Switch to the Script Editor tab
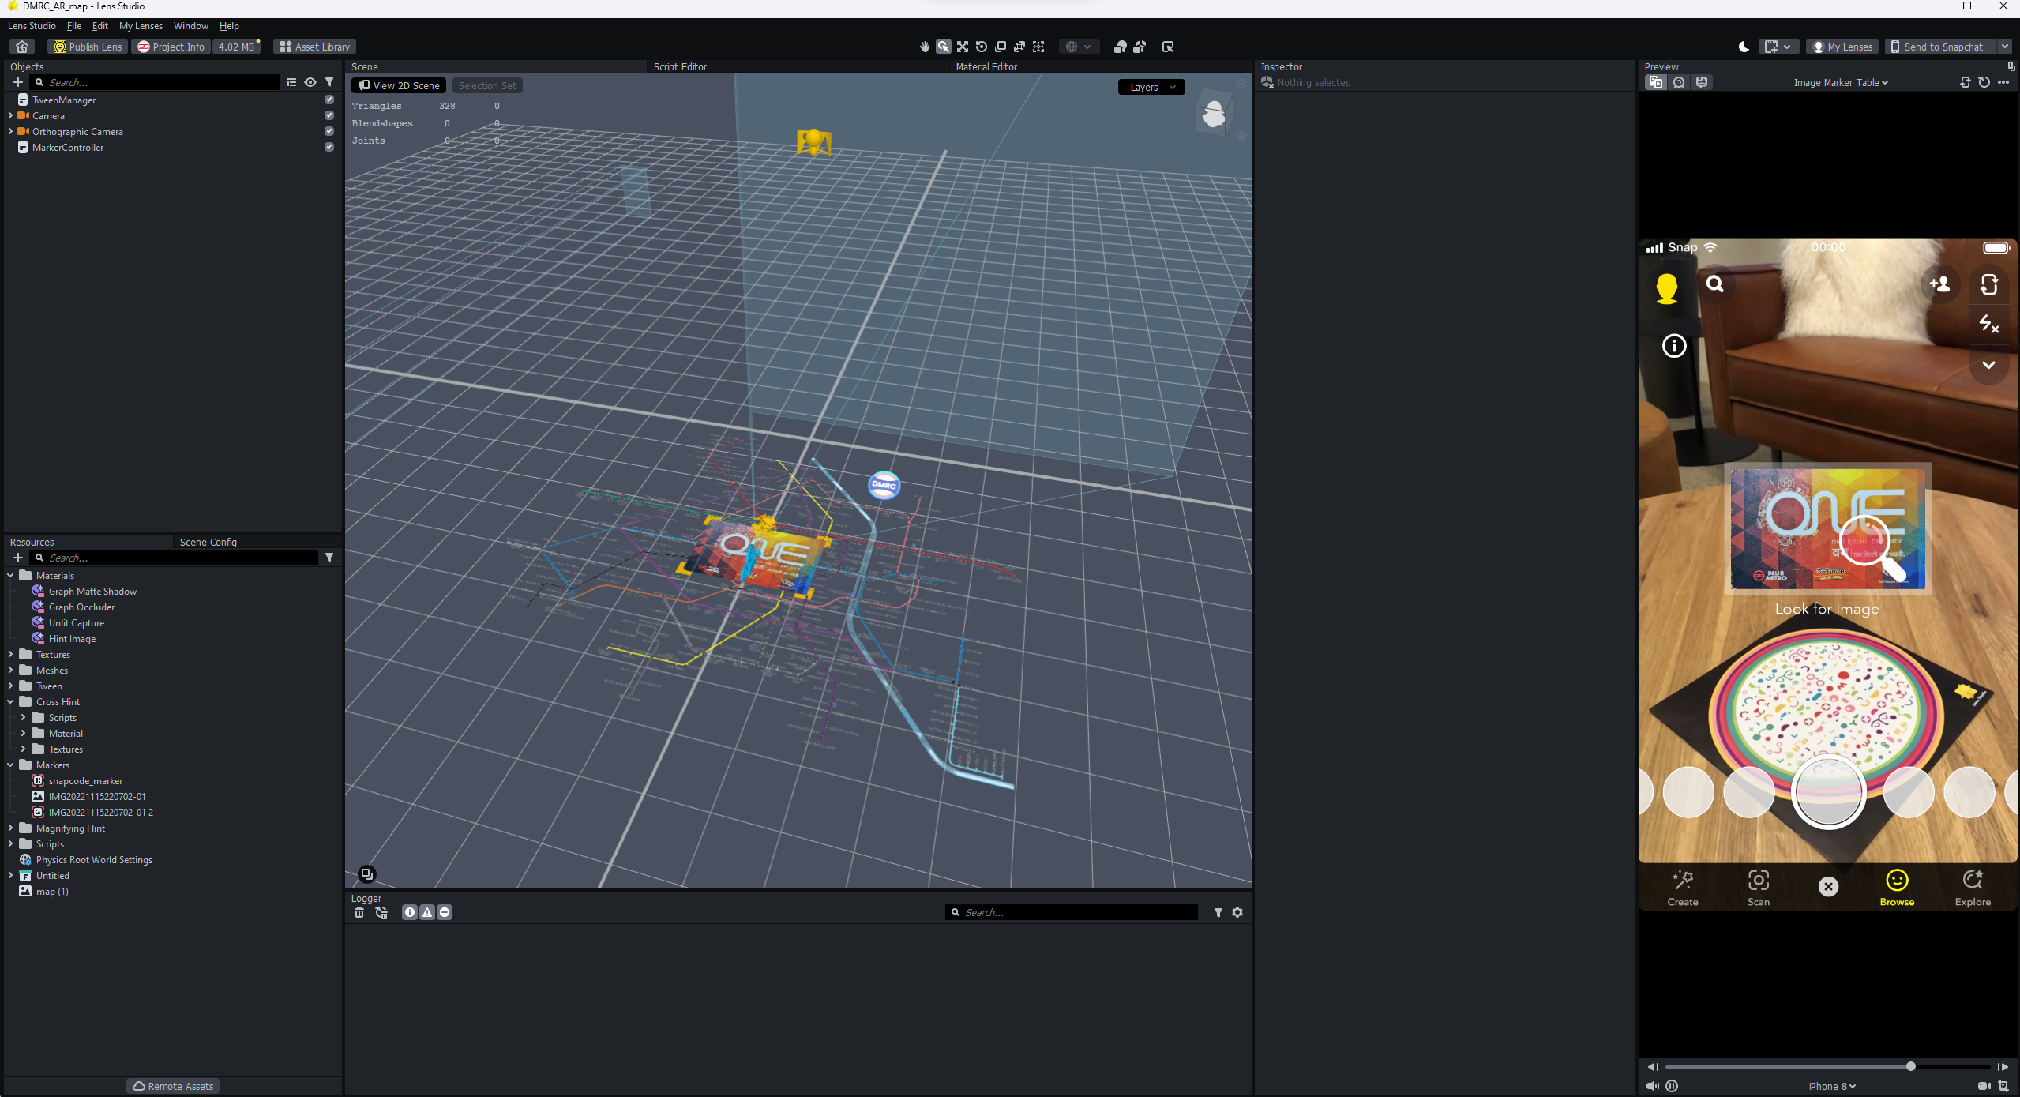This screenshot has width=2020, height=1097. pyautogui.click(x=679, y=66)
